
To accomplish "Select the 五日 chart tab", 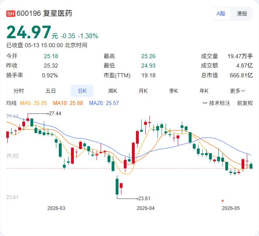I will coord(51,91).
